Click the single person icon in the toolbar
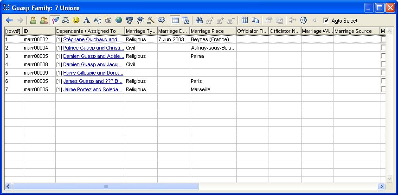The width and height of the screenshot is (398, 195). [x=33, y=20]
